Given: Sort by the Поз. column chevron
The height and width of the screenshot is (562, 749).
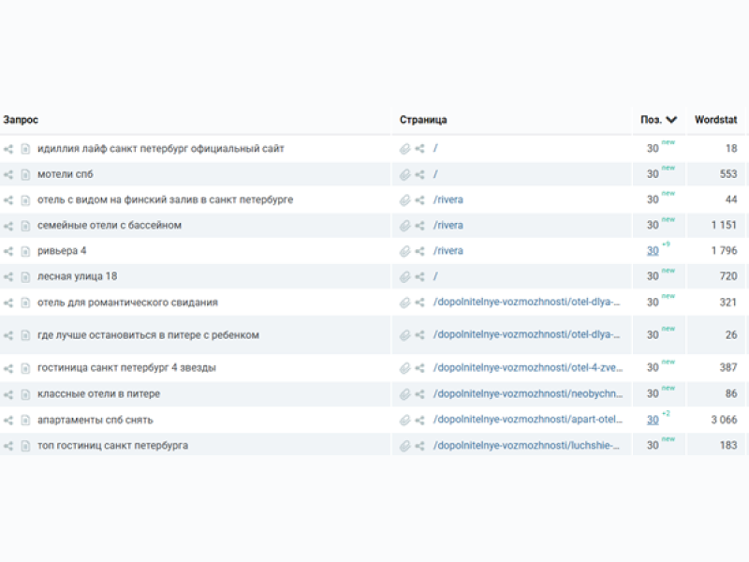Looking at the screenshot, I should (671, 120).
